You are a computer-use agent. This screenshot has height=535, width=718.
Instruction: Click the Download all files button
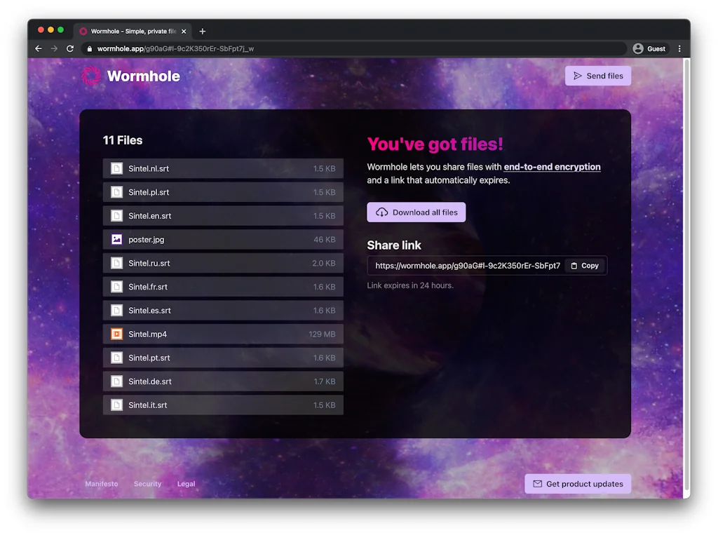[416, 212]
